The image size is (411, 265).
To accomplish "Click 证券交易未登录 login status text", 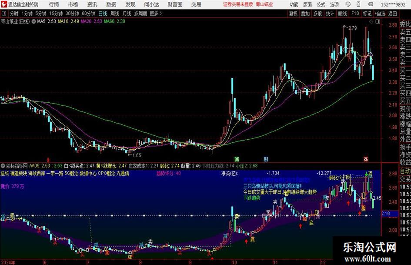I will coord(238,4).
